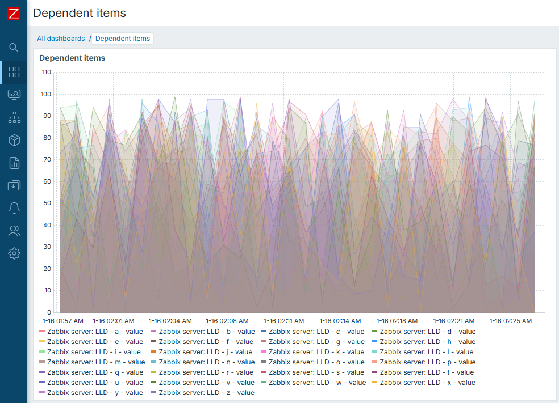Open the search icon in sidebar
559x403 pixels.
[14, 47]
